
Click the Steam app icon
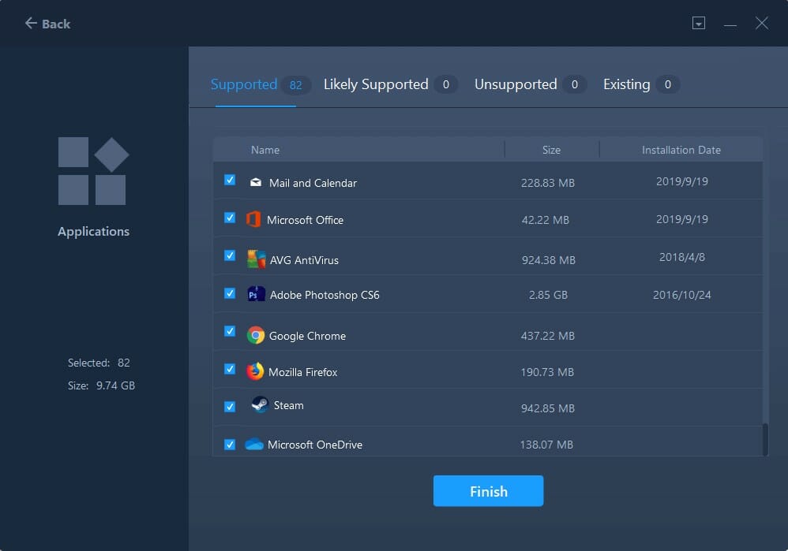coord(260,404)
